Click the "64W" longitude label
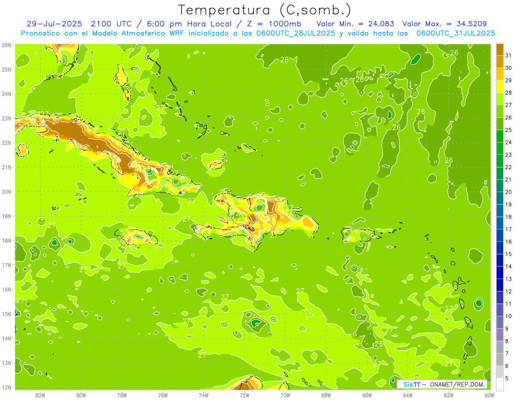 [408, 395]
